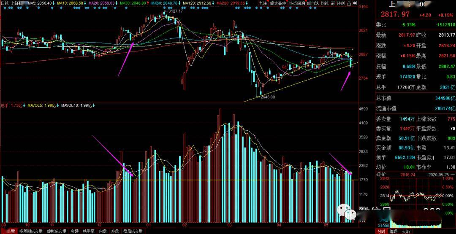Click the 2646.80 low price marker

(268, 97)
